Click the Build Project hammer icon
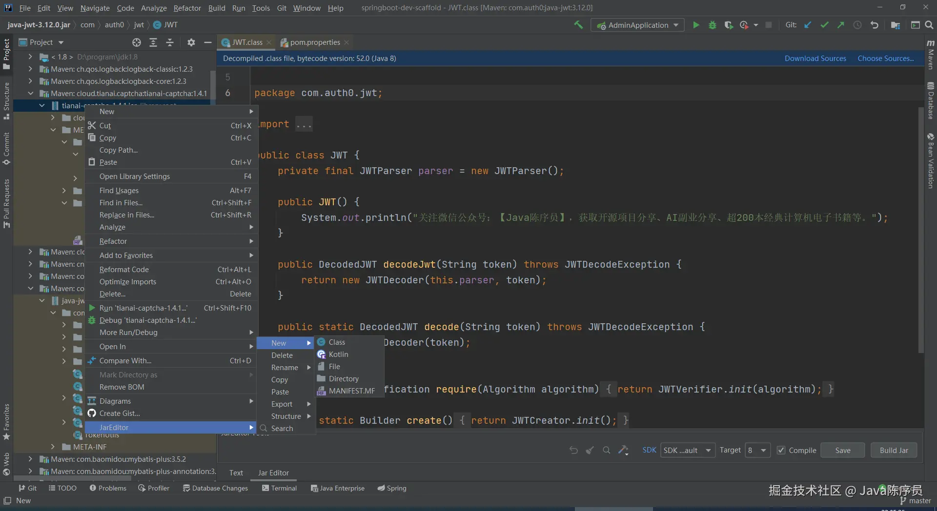 tap(578, 25)
